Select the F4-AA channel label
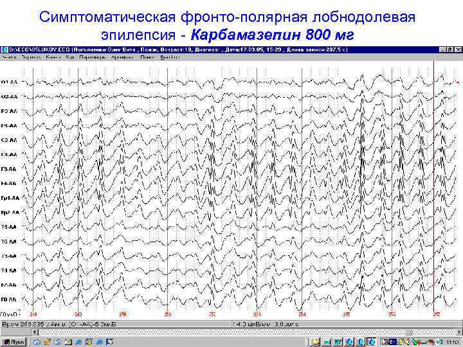The width and height of the screenshot is (463, 347). (10, 184)
